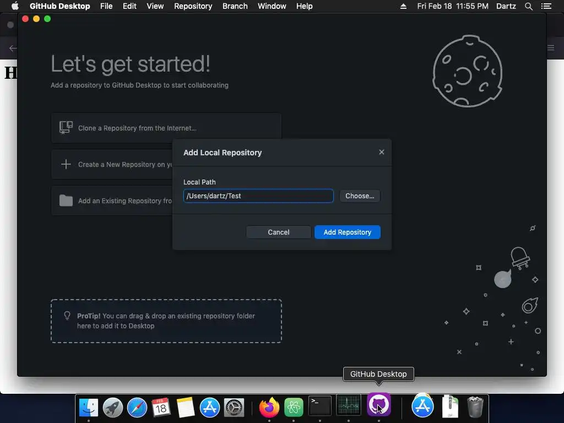The height and width of the screenshot is (423, 564).
Task: Open the View menu
Action: pyautogui.click(x=155, y=6)
